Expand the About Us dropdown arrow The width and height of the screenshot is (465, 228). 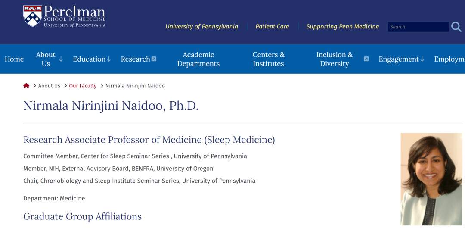click(x=61, y=59)
